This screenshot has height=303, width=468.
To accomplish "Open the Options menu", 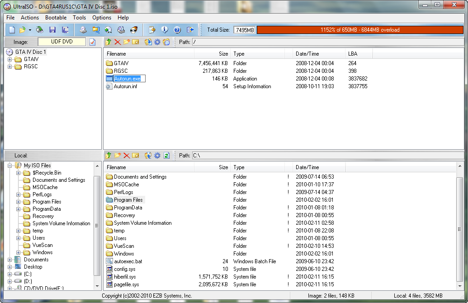I will (x=102, y=18).
